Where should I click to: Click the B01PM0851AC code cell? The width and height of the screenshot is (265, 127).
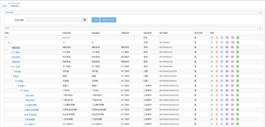click(x=166, y=47)
